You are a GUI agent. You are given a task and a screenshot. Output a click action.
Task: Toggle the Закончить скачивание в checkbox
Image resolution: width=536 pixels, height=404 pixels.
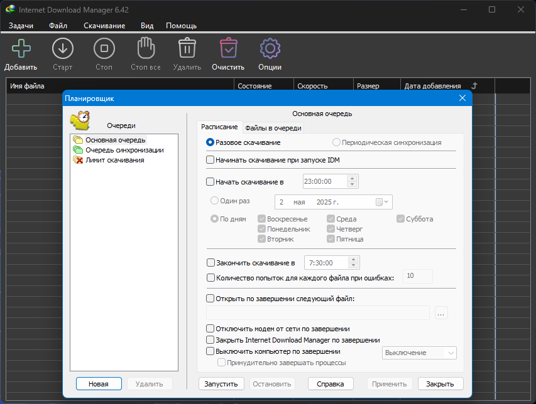pyautogui.click(x=211, y=262)
